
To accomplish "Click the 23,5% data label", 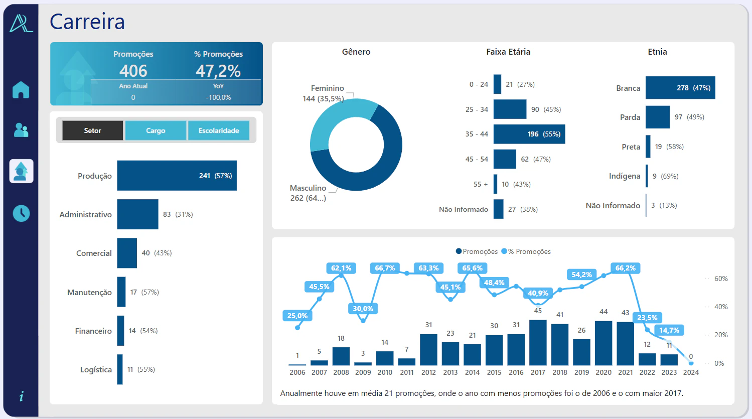I will point(647,318).
